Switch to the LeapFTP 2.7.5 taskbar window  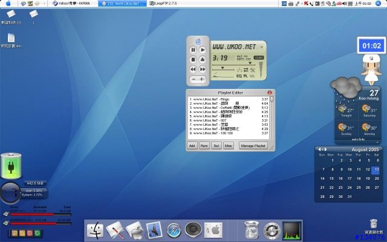[163, 4]
